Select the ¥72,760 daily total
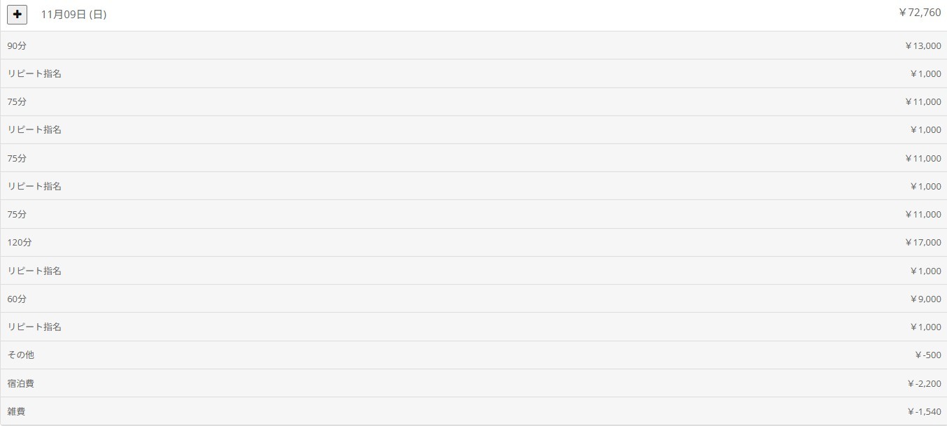 920,13
